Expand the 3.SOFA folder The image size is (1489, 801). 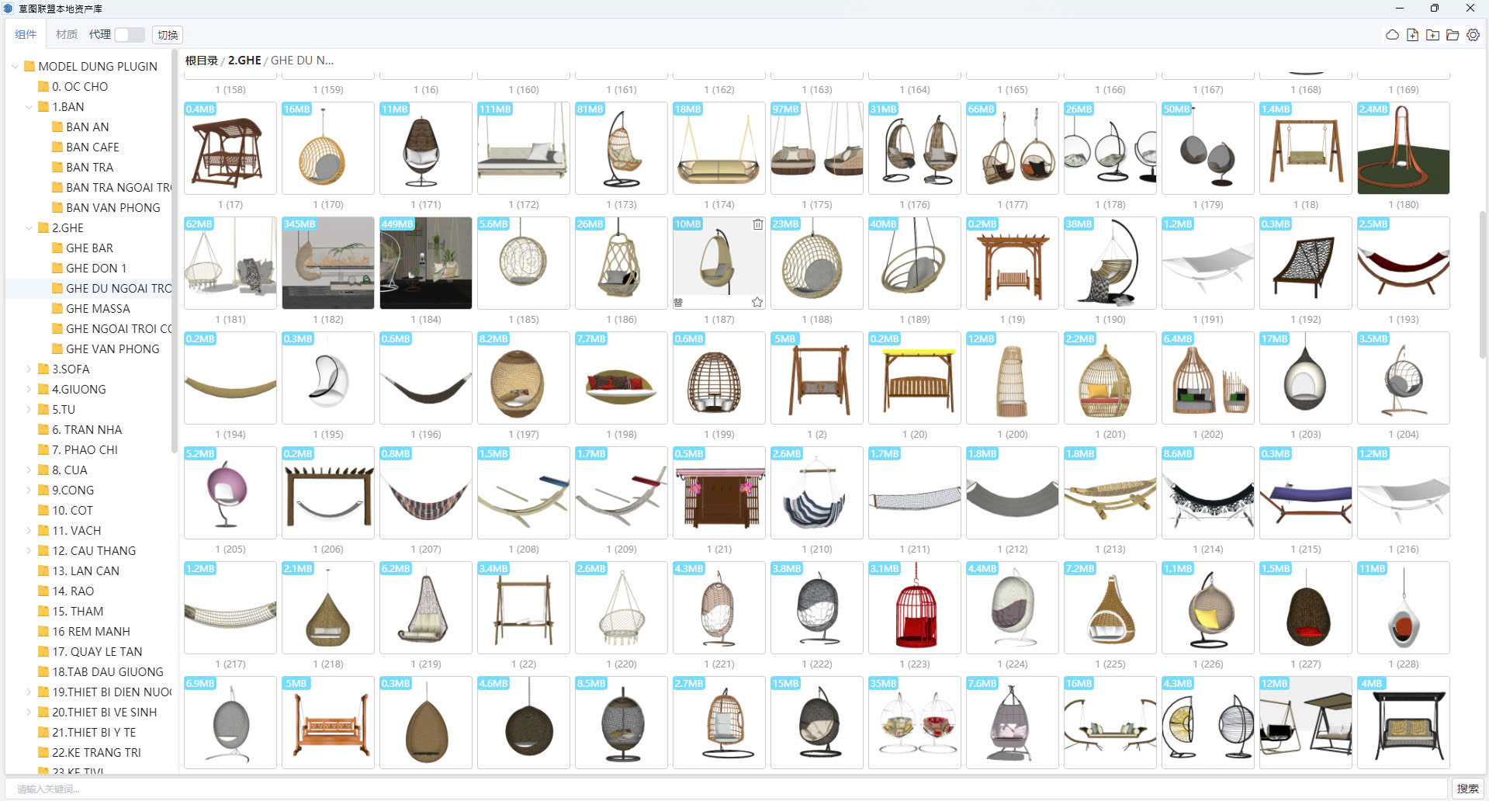[29, 369]
